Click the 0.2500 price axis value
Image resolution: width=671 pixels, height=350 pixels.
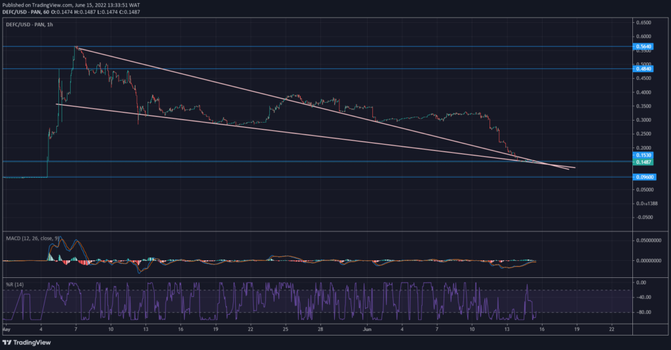643,134
